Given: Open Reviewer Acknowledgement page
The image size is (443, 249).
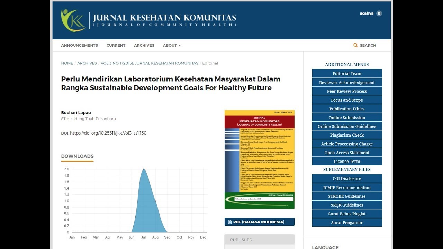Looking at the screenshot, I should tap(347, 82).
